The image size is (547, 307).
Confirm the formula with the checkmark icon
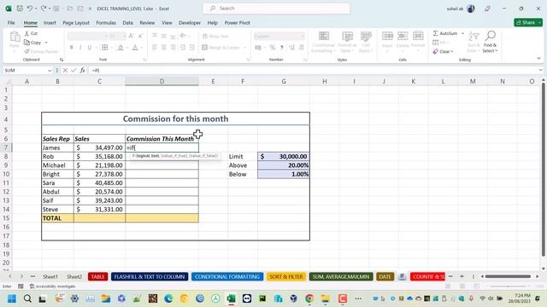coord(74,70)
